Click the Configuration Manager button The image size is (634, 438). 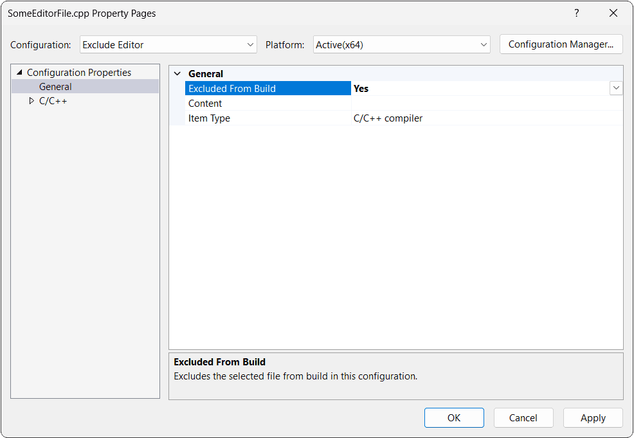[561, 44]
